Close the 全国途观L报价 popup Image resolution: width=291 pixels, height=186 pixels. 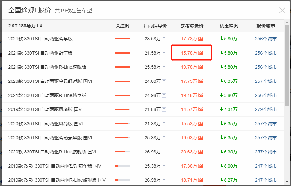(282, 11)
